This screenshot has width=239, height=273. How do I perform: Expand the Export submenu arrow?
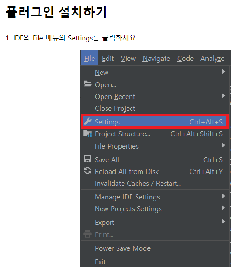tap(224, 222)
